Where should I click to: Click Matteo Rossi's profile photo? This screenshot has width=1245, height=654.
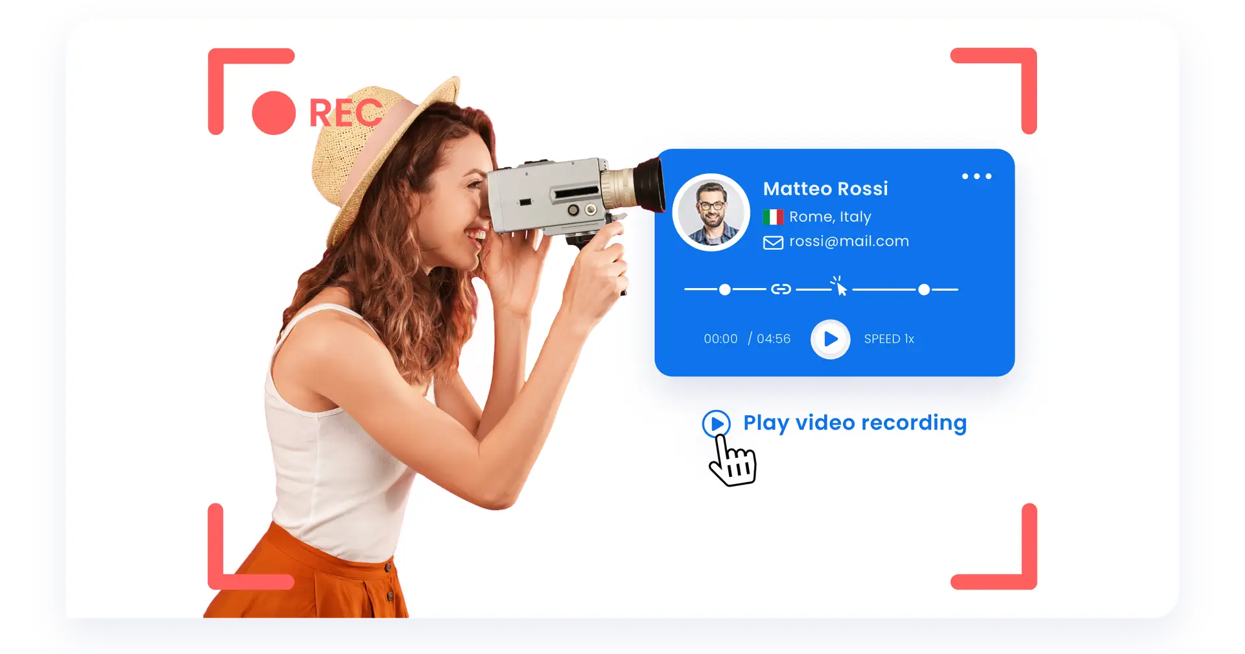[x=711, y=212]
